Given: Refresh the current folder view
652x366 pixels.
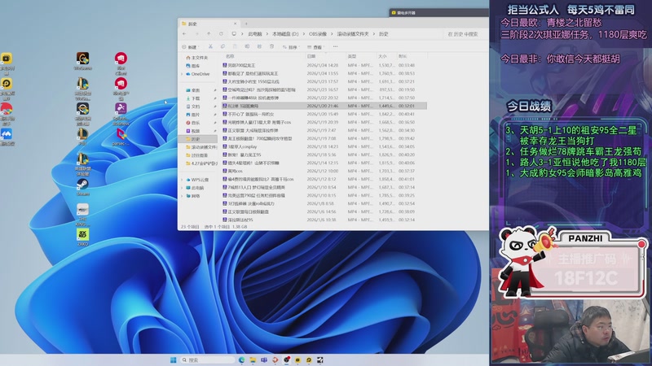Looking at the screenshot, I should 221,34.
